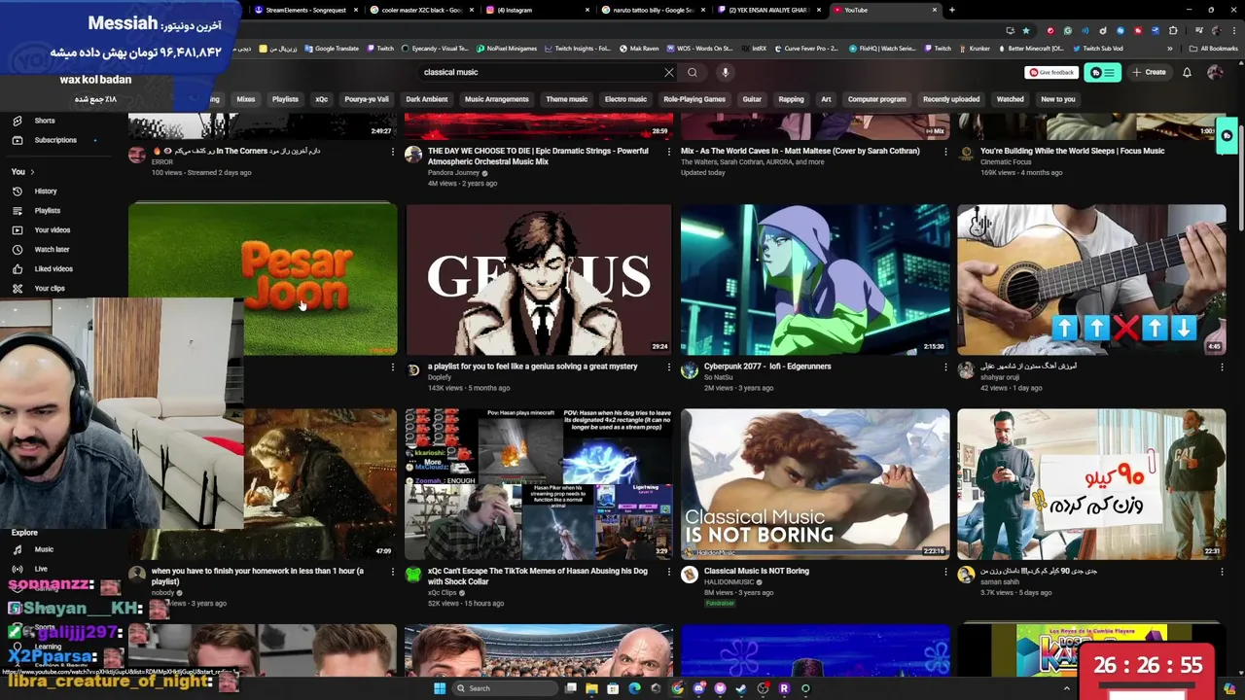
Task: Bookmark this page with the star
Action: click(x=1025, y=30)
